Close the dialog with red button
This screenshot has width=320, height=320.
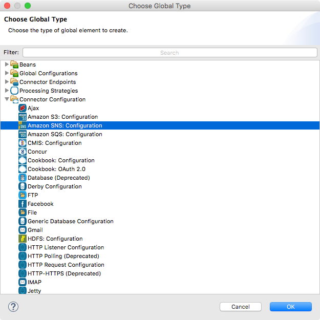[7, 6]
